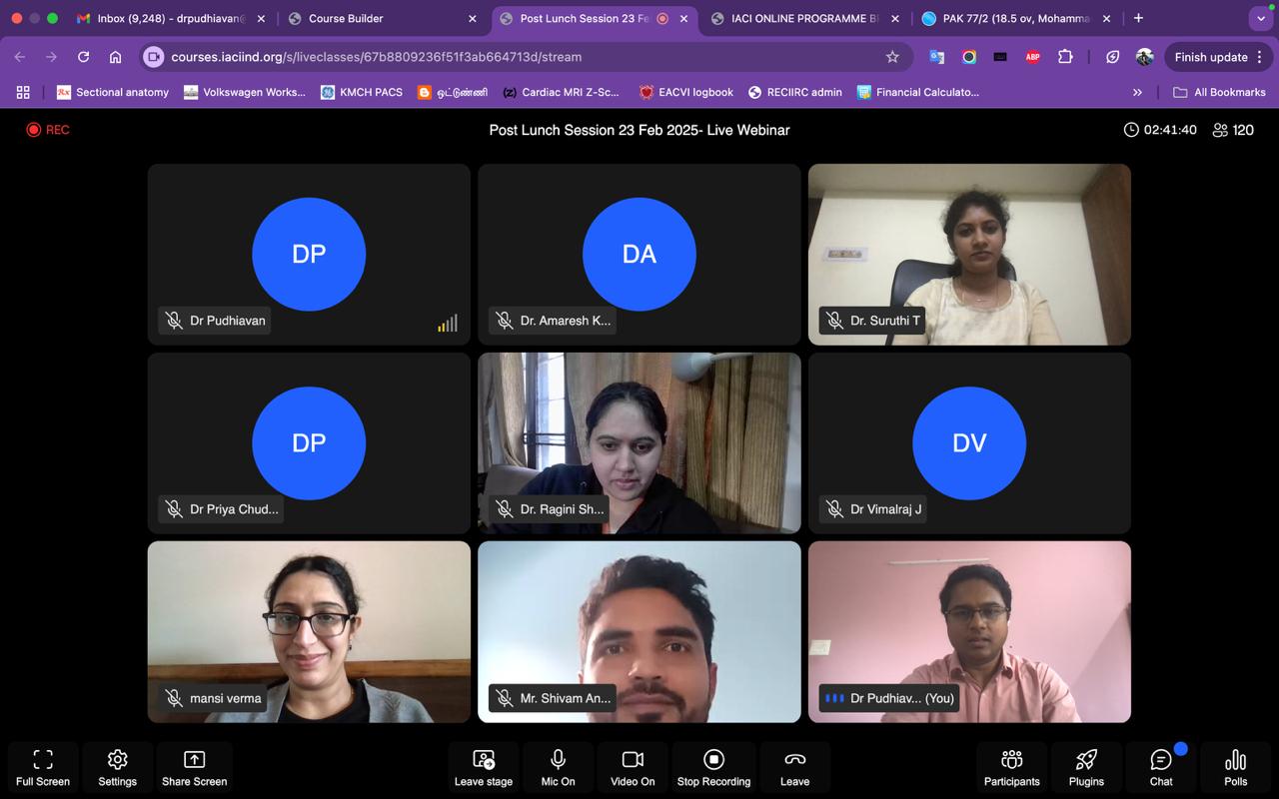Select Dr. Suruthi T video tile
Screen dimensions: 1279x799
[969, 255]
